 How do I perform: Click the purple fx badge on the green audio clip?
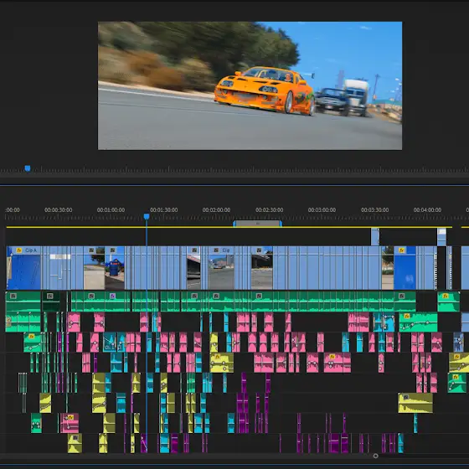(x=112, y=296)
